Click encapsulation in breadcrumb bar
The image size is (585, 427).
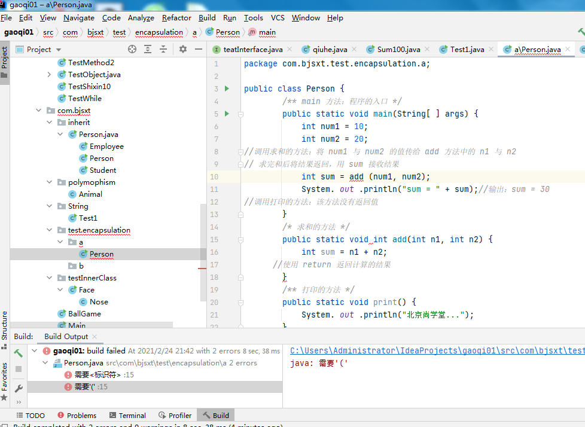point(159,32)
